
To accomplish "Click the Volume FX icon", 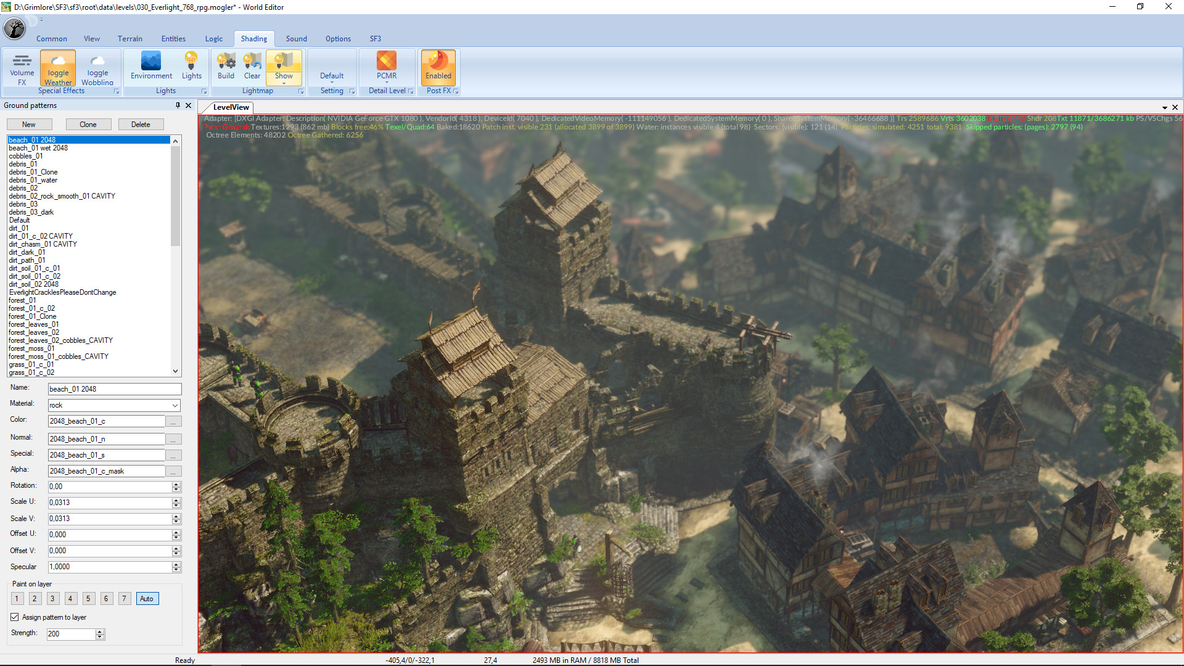I will 22,68.
